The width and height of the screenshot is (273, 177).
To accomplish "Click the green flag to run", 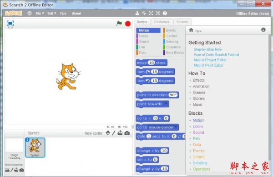I will pos(119,23).
